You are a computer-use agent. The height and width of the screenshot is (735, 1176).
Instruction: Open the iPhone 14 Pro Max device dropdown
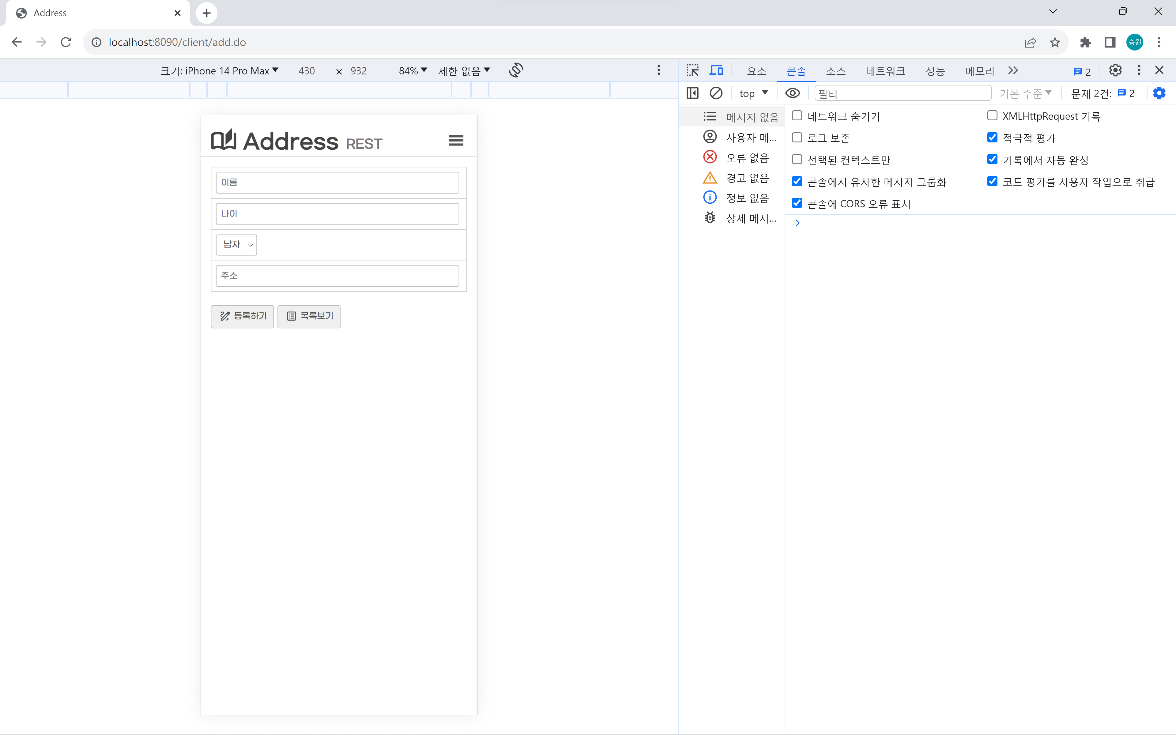click(220, 71)
